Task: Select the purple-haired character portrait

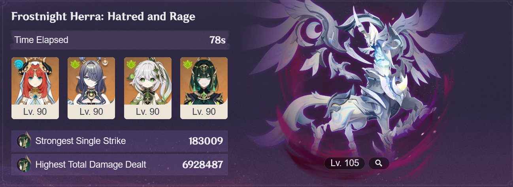Action: coord(91,81)
